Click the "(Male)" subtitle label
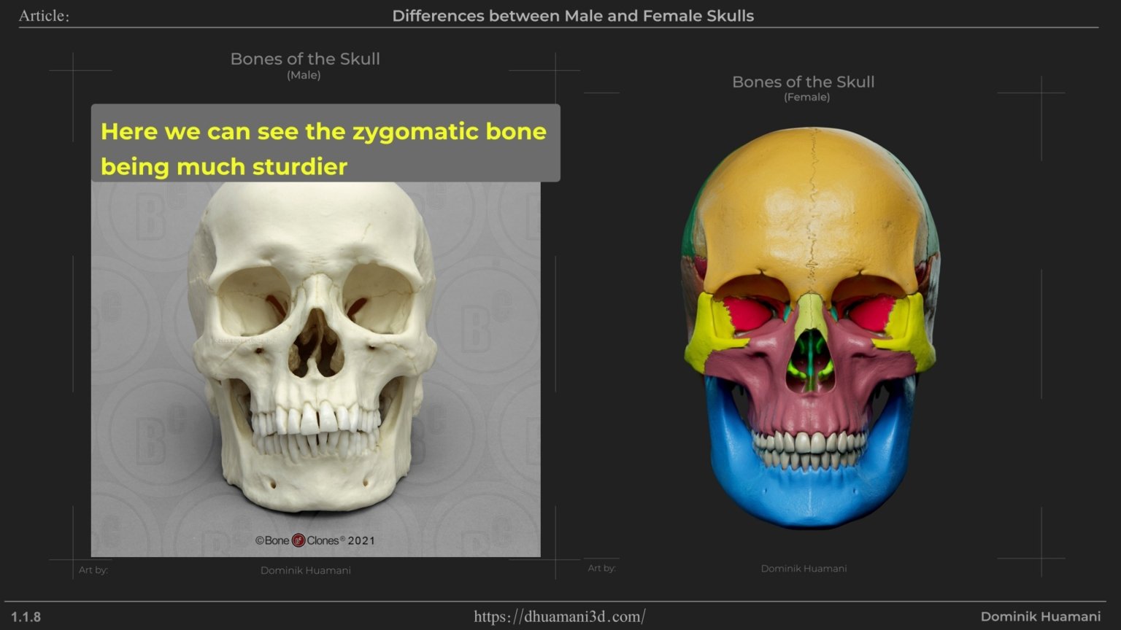Screen dimensions: 1121x630 [x=304, y=75]
